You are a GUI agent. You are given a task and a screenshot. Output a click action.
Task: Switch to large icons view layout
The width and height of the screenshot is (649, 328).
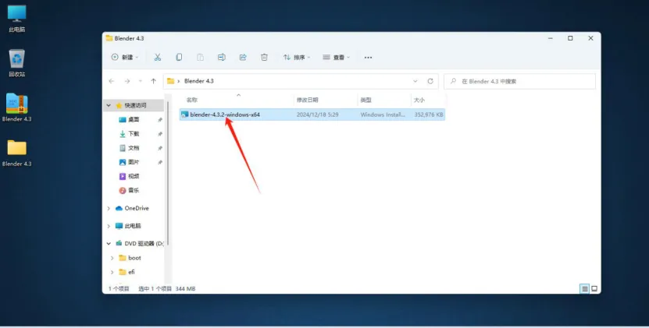[594, 289]
